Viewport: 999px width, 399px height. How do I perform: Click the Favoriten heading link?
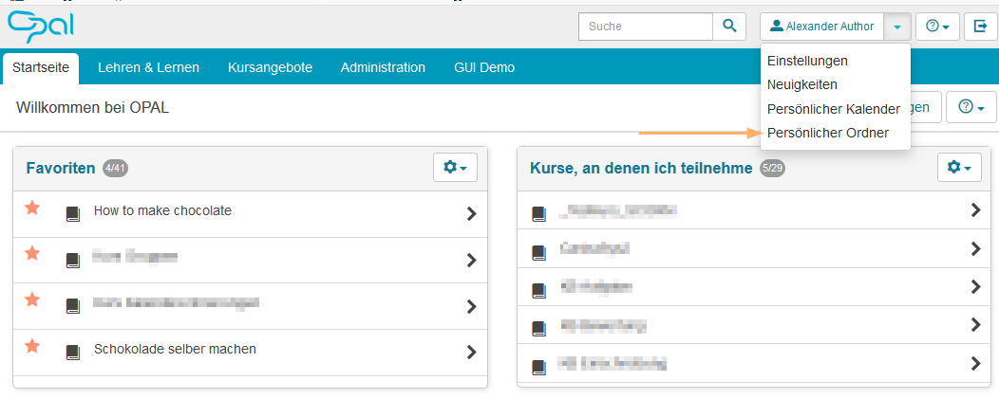click(x=61, y=168)
